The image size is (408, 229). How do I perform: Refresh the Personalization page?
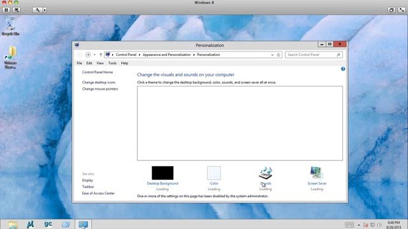279,55
